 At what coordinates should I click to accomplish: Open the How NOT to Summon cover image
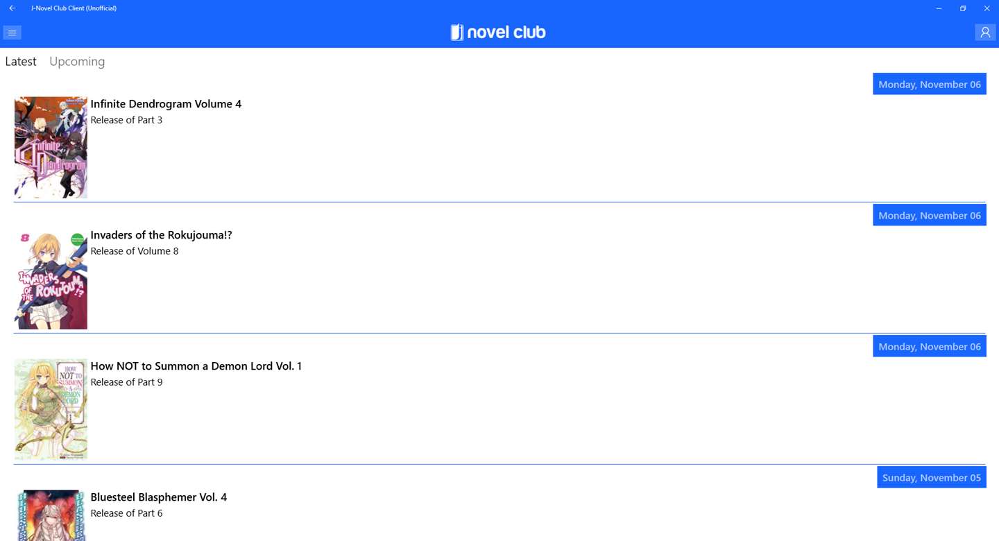tap(51, 410)
